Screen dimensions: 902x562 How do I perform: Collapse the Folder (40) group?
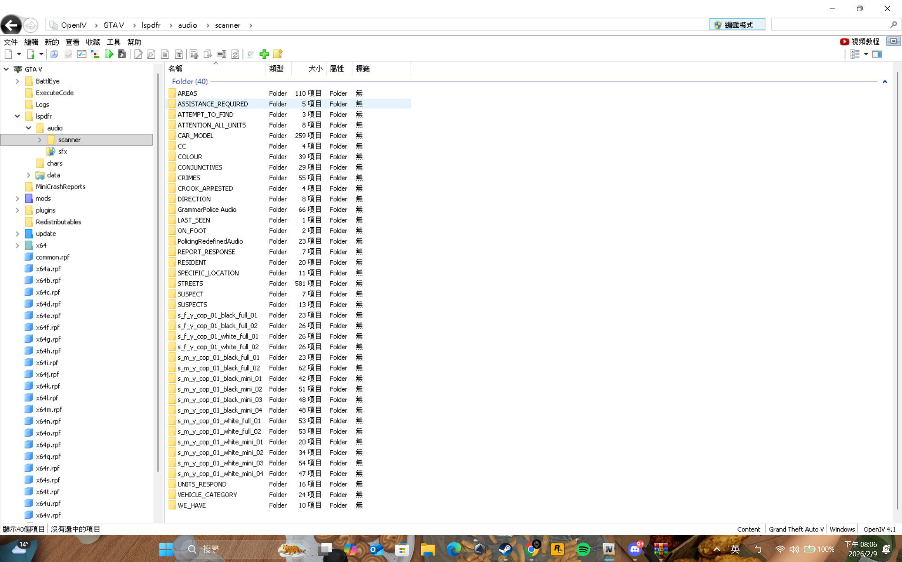click(885, 82)
